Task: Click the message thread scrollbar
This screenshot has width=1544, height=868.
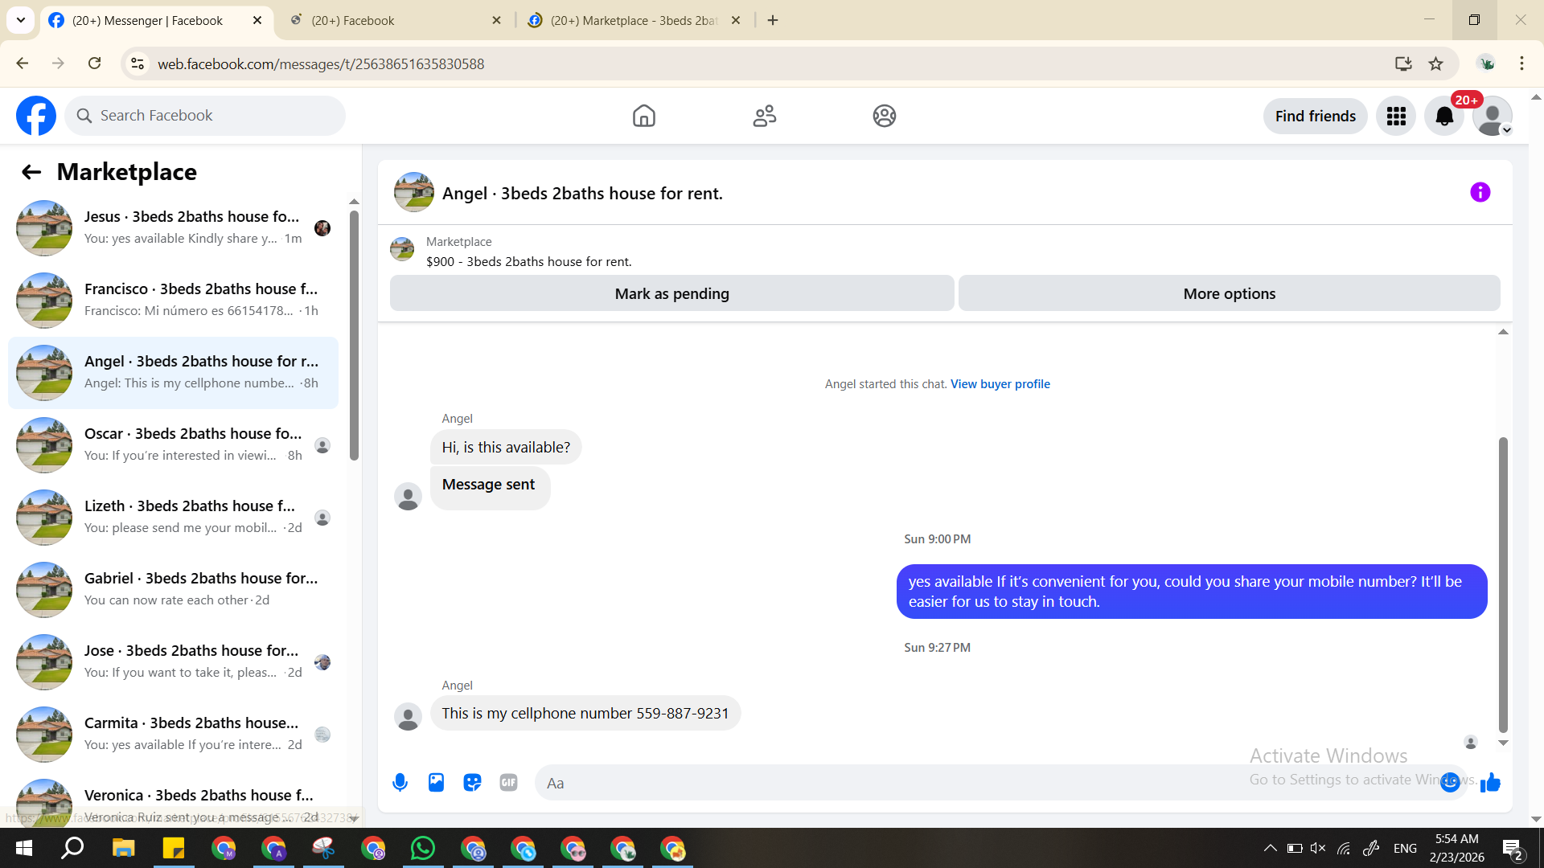Action: click(1502, 585)
